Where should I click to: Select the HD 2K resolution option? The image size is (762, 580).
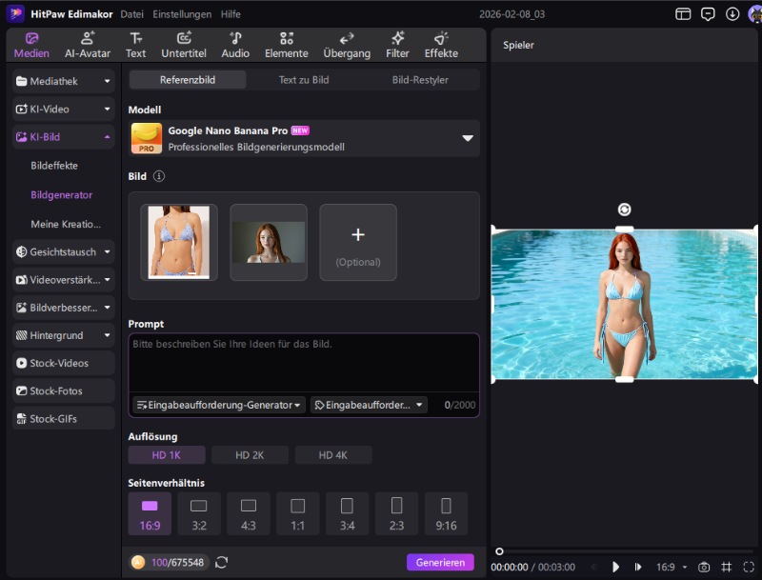[x=250, y=455]
